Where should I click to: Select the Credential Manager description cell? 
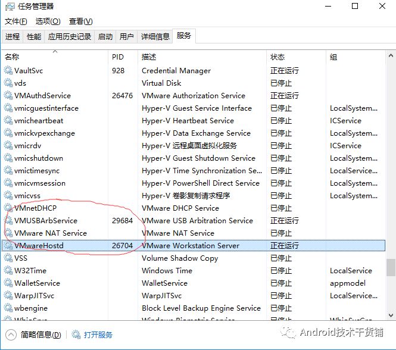click(176, 70)
